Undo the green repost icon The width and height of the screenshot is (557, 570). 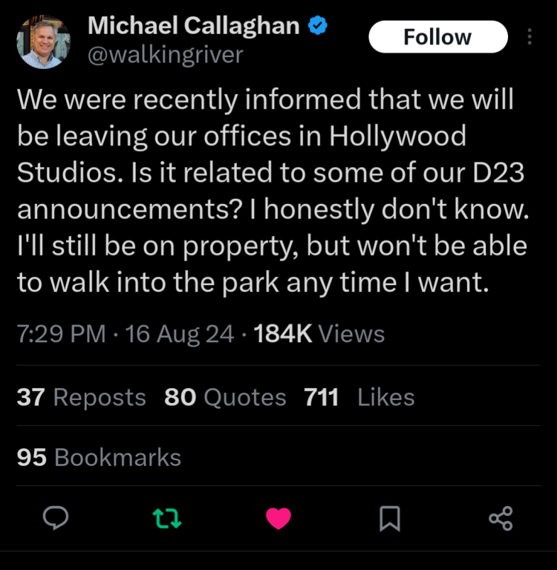tap(166, 518)
